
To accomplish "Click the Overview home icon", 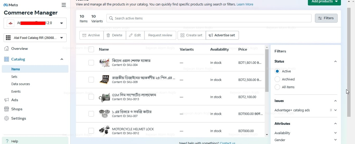I will coord(7,49).
